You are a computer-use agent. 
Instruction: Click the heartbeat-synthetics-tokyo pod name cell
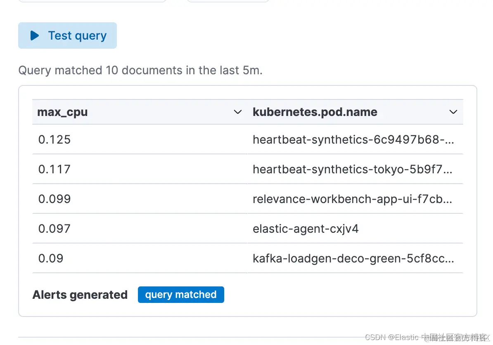click(x=352, y=169)
